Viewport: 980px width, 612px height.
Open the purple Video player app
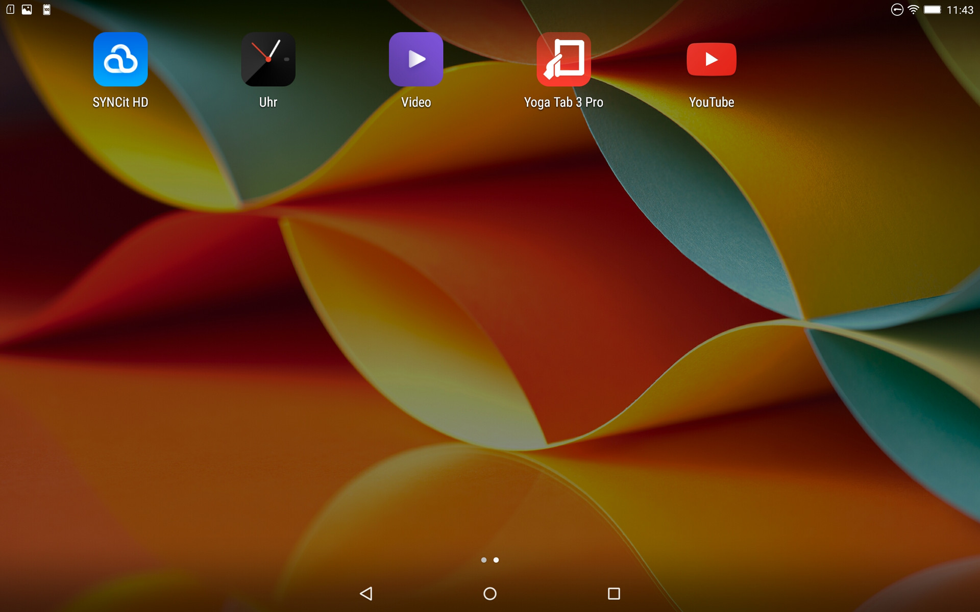[416, 59]
